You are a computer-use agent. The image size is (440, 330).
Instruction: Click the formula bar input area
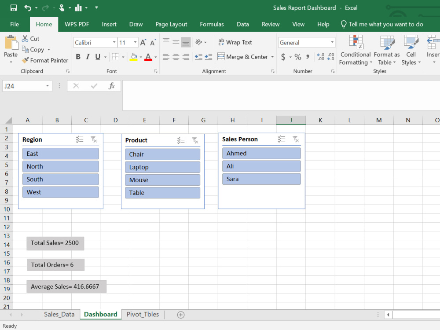click(281, 95)
